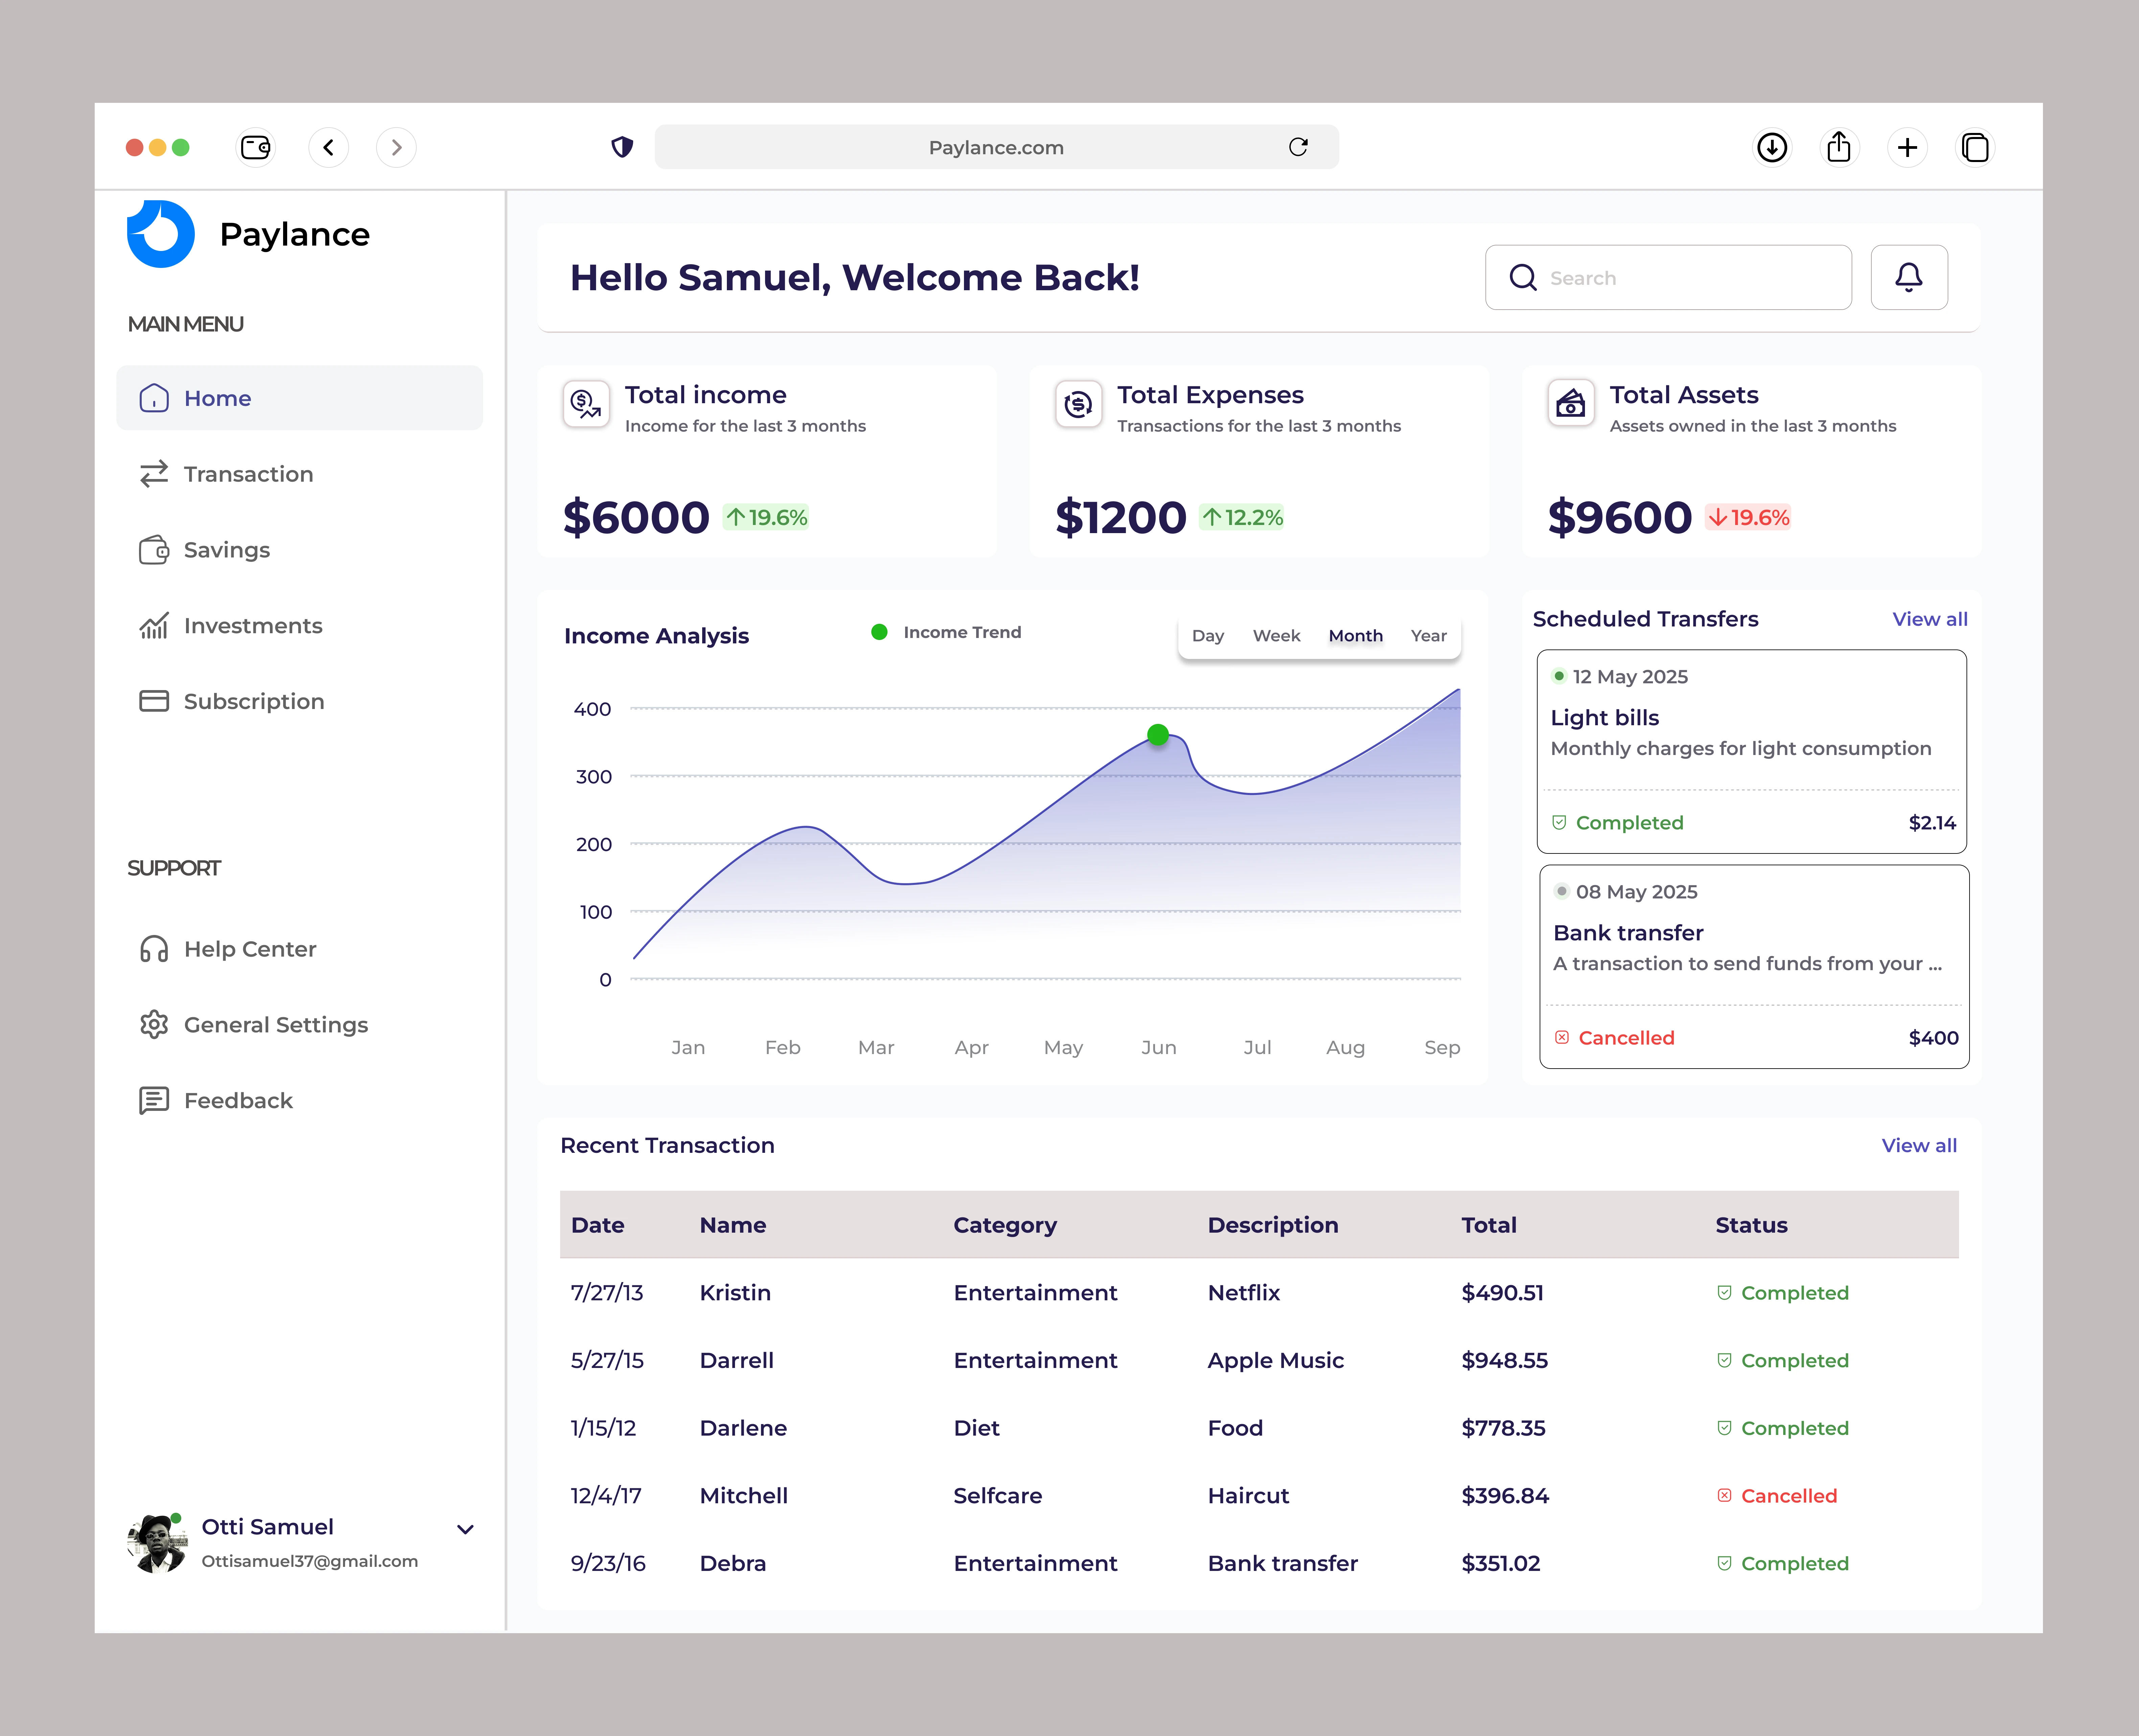Toggle the Income Trend legend dot

(879, 632)
